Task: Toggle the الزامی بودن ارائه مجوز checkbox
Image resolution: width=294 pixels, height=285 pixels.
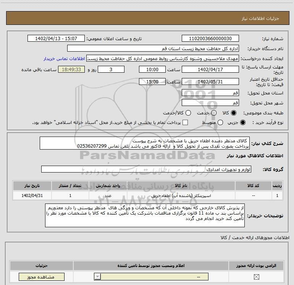Action: pos(256,277)
